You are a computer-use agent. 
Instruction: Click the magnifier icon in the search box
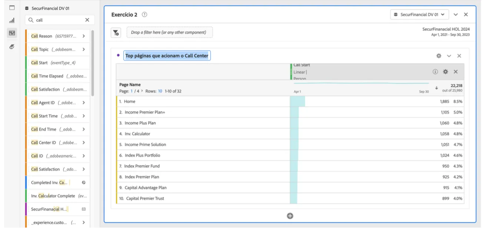coord(31,20)
